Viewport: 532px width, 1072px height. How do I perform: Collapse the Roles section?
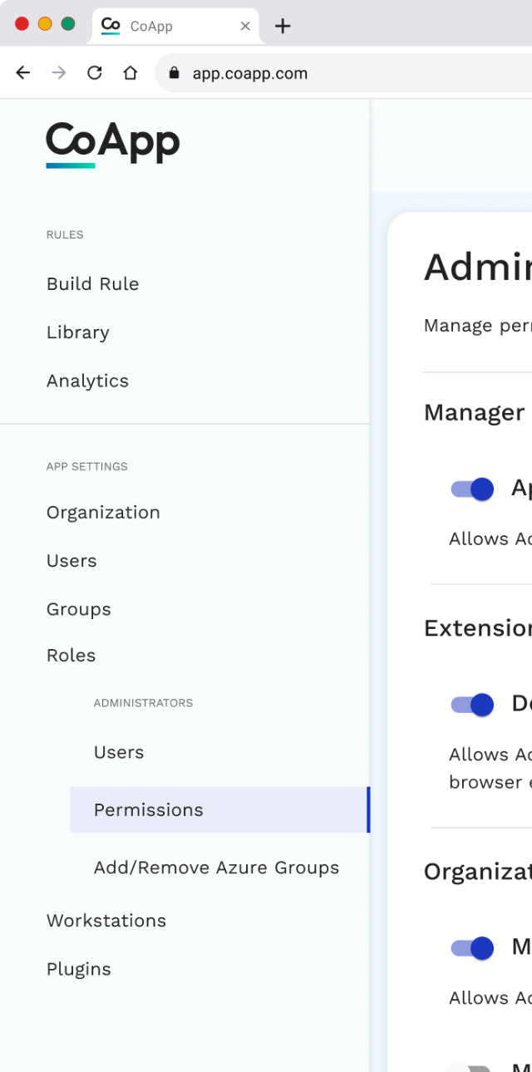pos(71,656)
